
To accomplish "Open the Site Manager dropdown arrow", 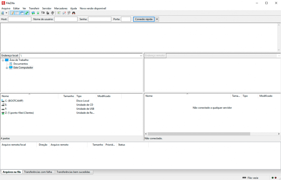I will coord(6,13).
